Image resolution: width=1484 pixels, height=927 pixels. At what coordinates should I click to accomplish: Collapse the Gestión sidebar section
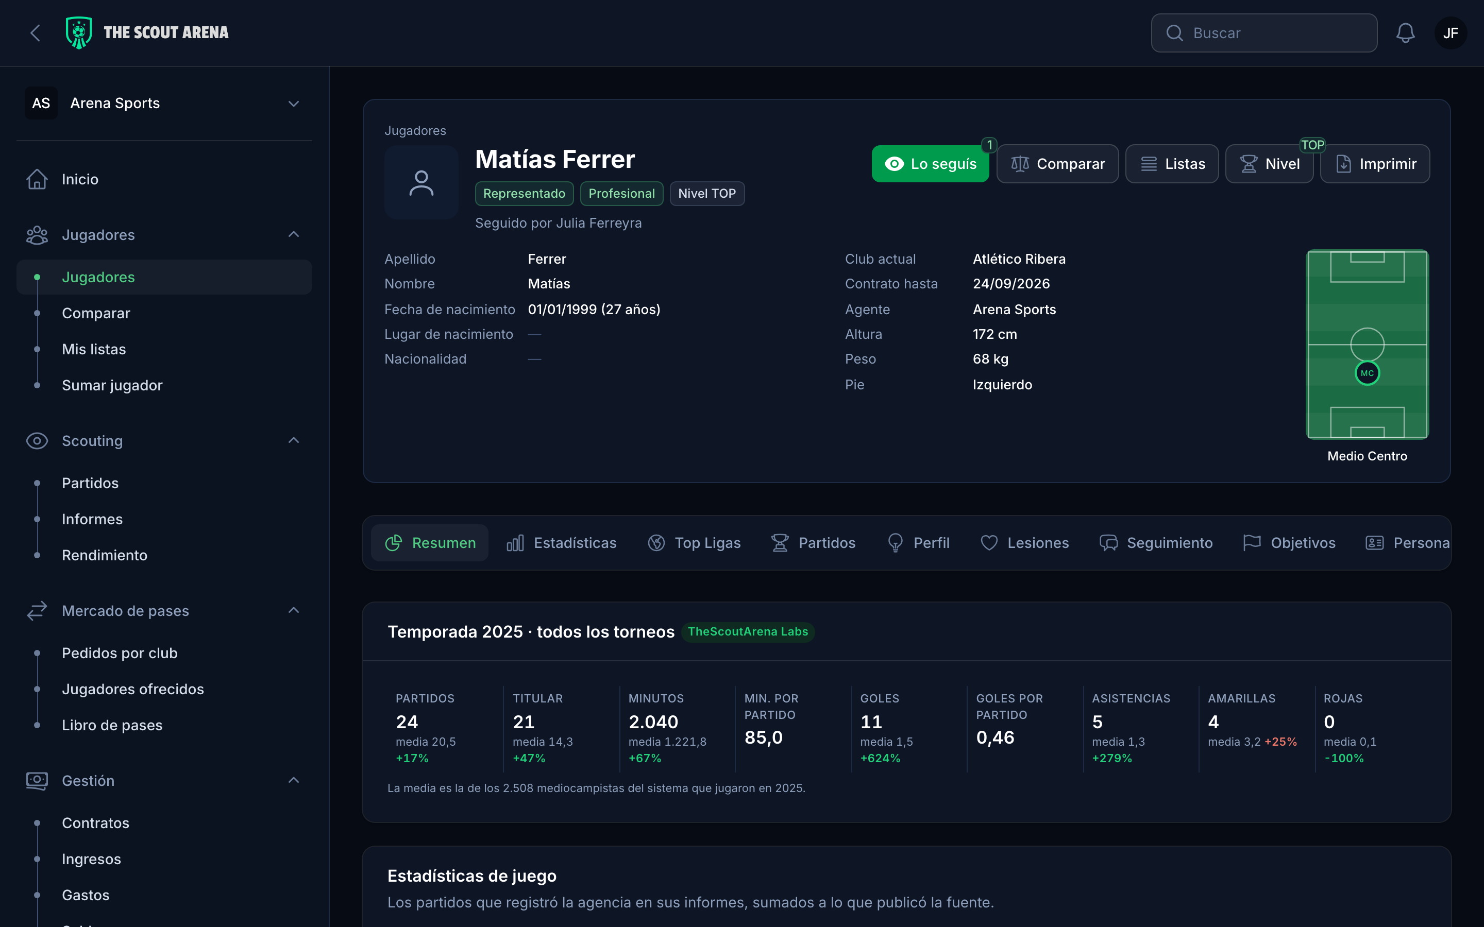tap(294, 780)
